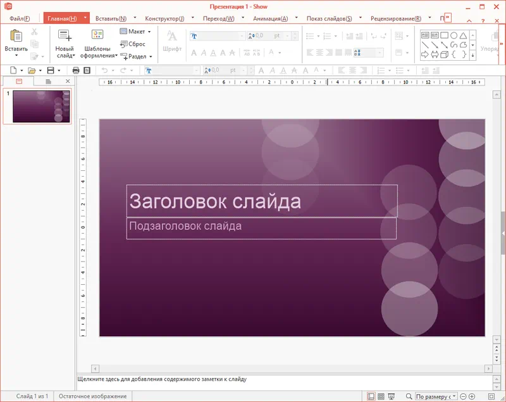Start slideshow view from status bar
This screenshot has width=506, height=402.
click(392, 396)
